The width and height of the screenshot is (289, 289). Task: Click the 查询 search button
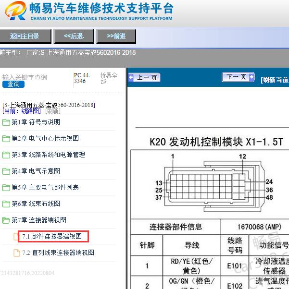pyautogui.click(x=13, y=84)
